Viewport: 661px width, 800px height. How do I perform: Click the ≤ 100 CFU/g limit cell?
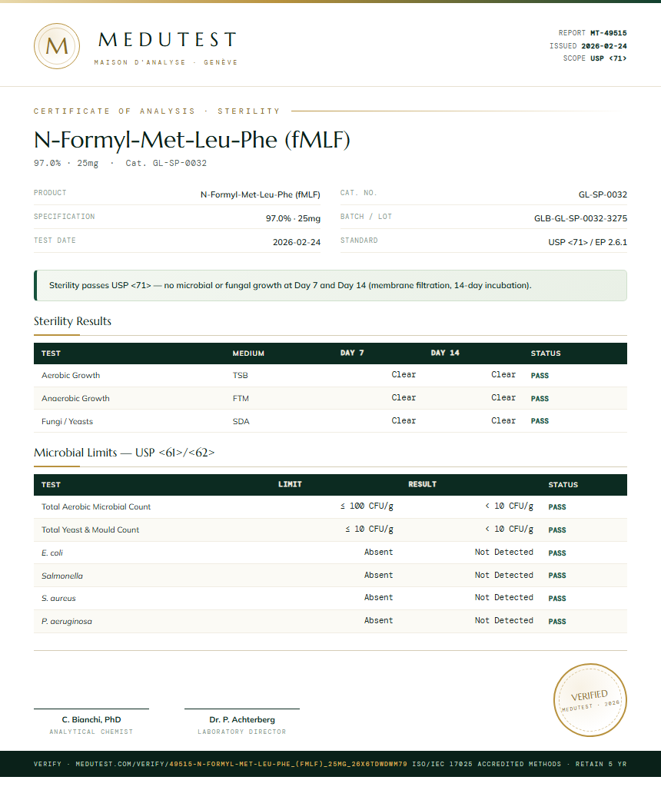click(367, 506)
